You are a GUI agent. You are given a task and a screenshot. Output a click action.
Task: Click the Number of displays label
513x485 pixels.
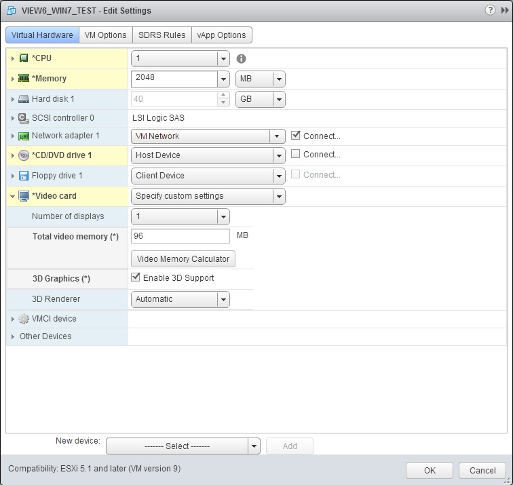click(x=68, y=216)
